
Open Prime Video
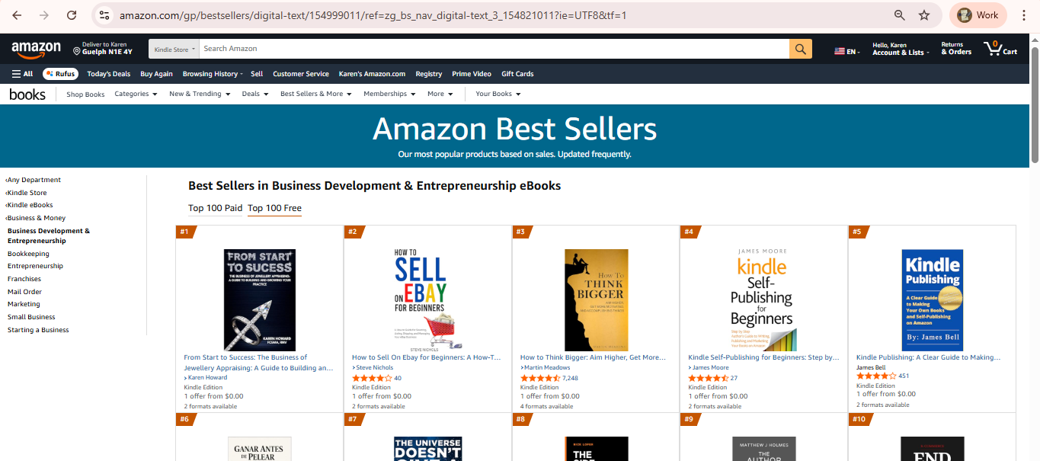(x=472, y=74)
